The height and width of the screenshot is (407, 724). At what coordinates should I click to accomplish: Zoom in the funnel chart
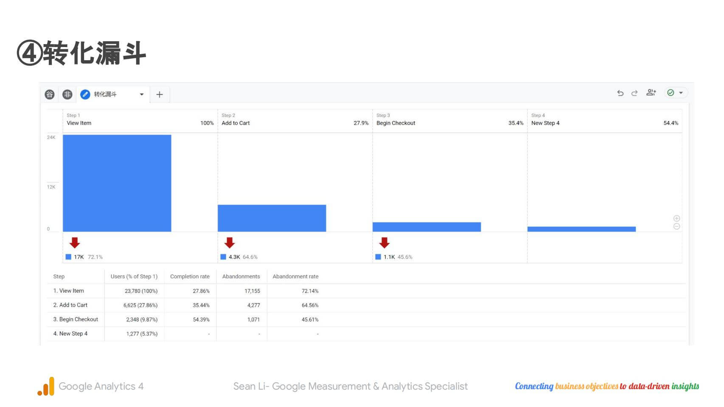pos(676,218)
